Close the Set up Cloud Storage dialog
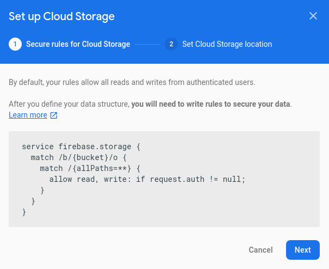This screenshot has width=329, height=269. [313, 16]
